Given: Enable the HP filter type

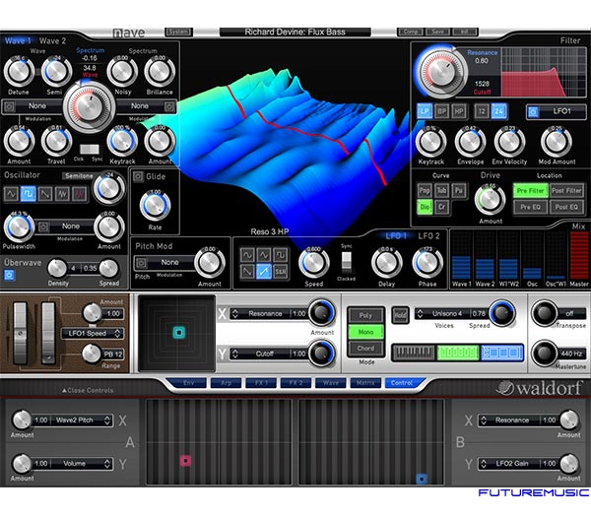Looking at the screenshot, I should tap(458, 111).
